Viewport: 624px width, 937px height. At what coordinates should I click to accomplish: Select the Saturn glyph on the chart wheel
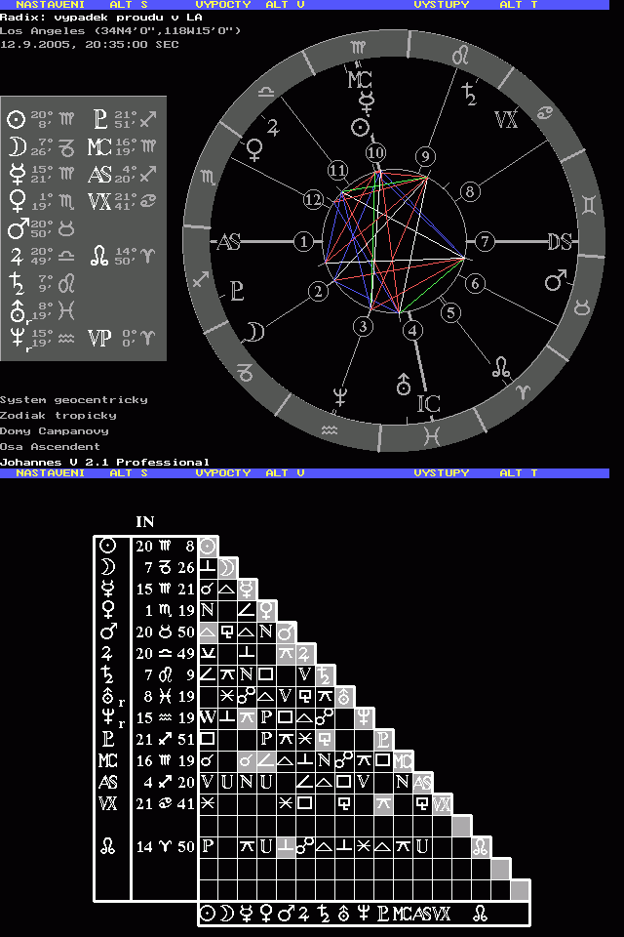470,94
